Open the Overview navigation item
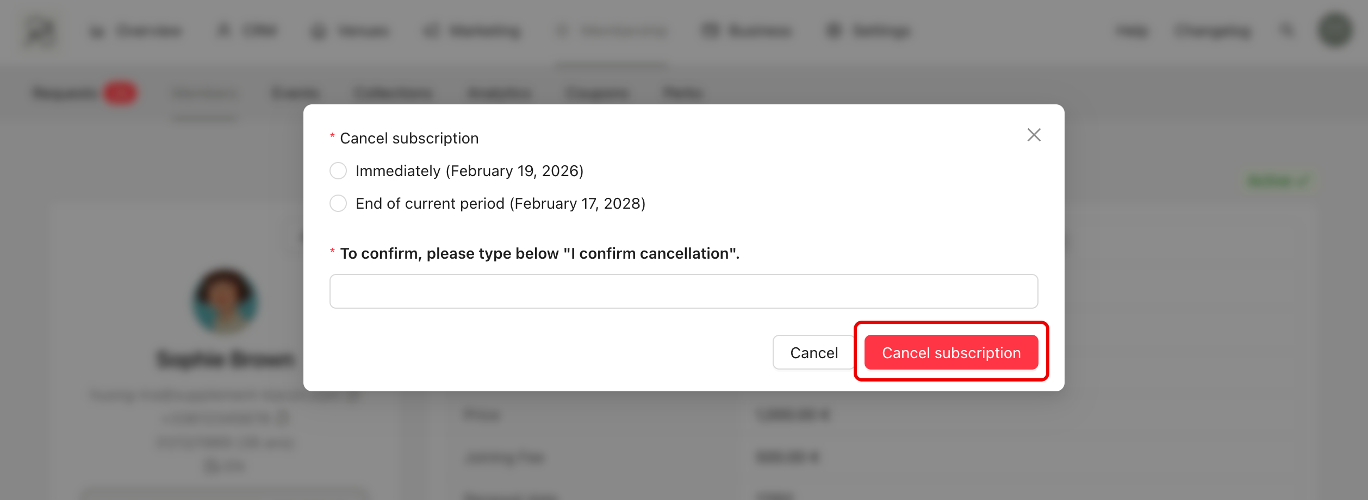1368x500 pixels. (x=136, y=32)
